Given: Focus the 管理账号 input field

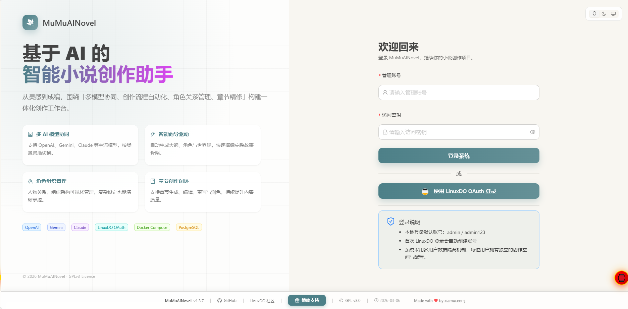Looking at the screenshot, I should click(459, 92).
